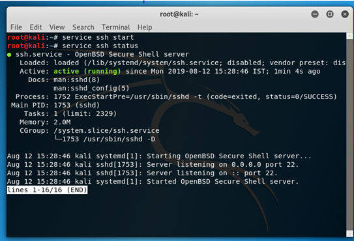Image resolution: width=354 pixels, height=241 pixels.
Task: Click the root@kali title bar text
Action: coord(179,14)
